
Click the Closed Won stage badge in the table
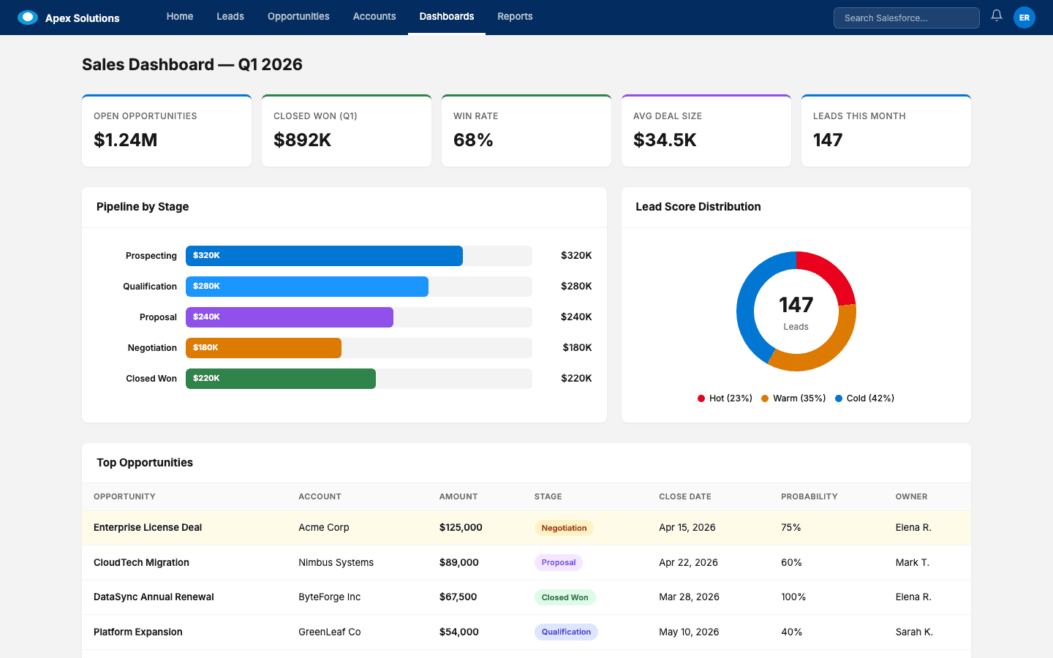565,597
